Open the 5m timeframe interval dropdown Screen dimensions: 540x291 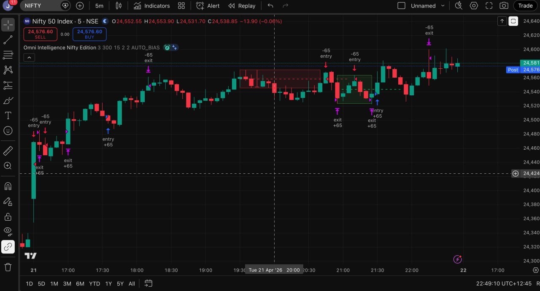(99, 6)
